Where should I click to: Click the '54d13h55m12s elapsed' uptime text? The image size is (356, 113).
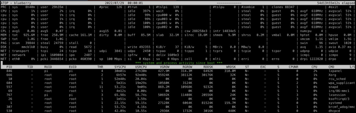tap(336, 3)
